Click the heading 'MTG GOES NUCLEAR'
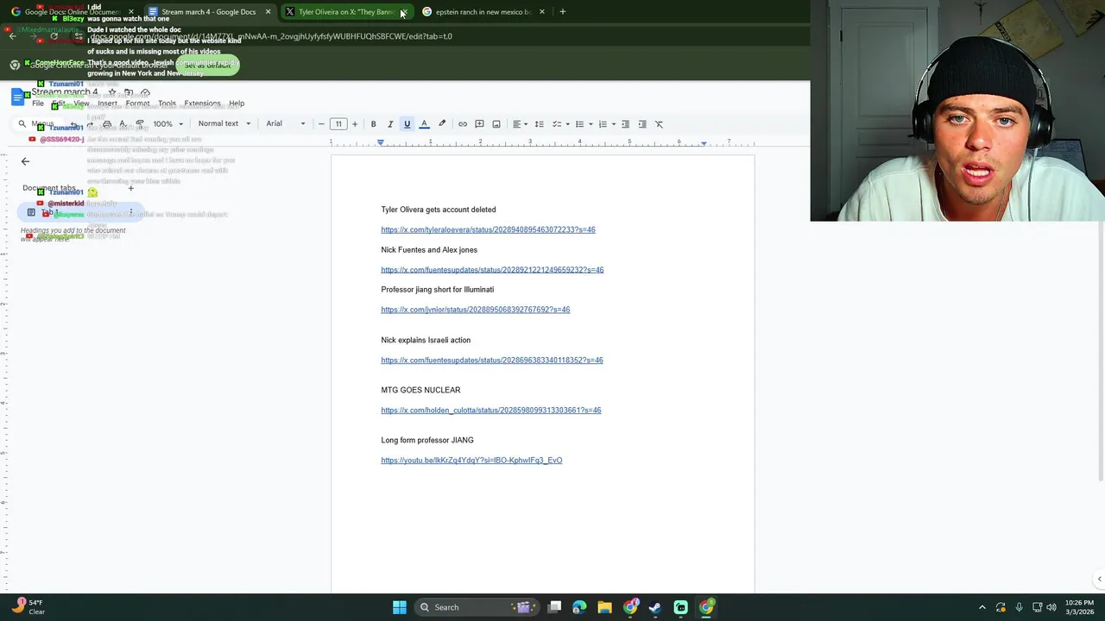Image resolution: width=1105 pixels, height=621 pixels. pyautogui.click(x=420, y=390)
